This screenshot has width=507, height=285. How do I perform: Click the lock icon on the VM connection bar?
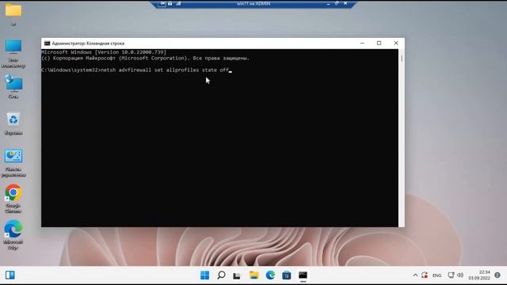coord(170,3)
